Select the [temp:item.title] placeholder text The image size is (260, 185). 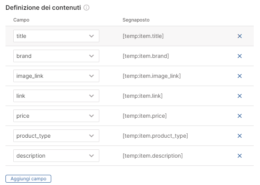143,36
